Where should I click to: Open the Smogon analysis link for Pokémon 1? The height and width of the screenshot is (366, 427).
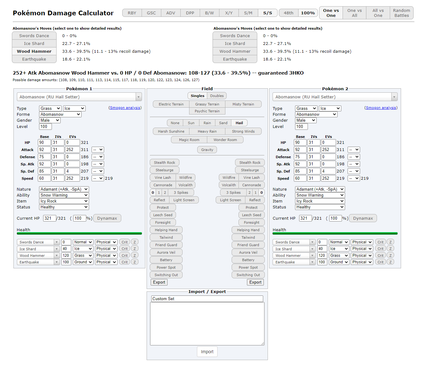pyautogui.click(x=125, y=107)
